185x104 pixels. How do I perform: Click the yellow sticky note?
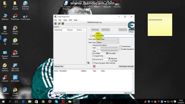coord(160,25)
